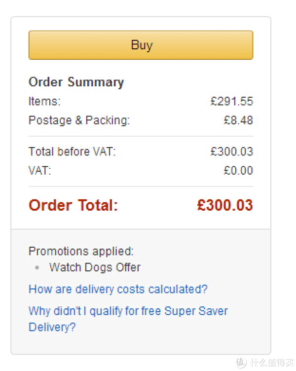Click the divider line above Order Total
Viewport: 296px width, 371px height.
tap(141, 186)
